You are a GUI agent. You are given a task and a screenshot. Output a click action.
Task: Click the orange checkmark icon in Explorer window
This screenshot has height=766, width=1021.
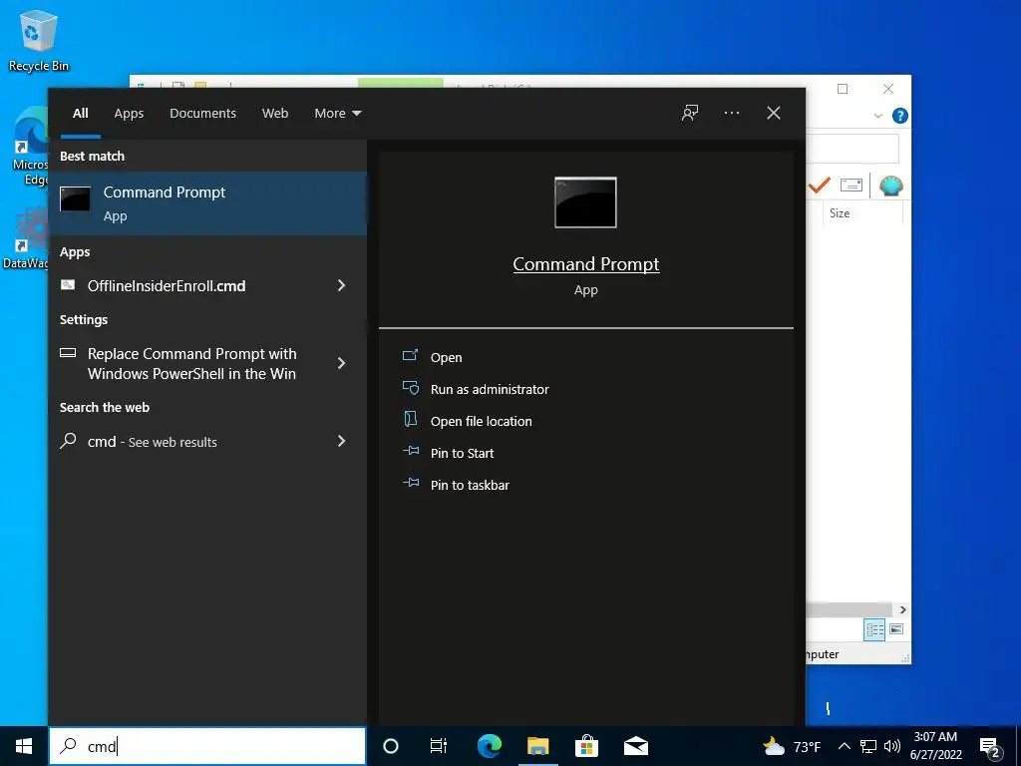click(820, 186)
